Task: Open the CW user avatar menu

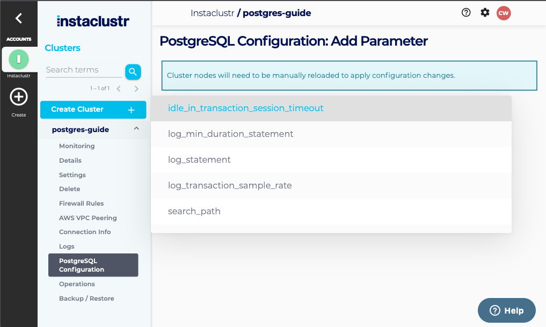Action: (x=504, y=13)
